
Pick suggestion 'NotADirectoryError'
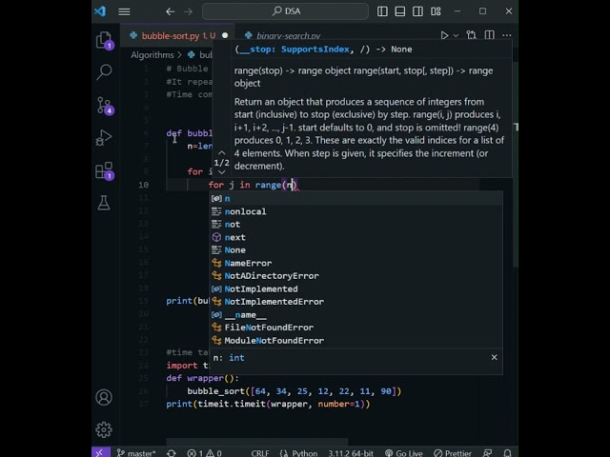[x=356, y=276]
